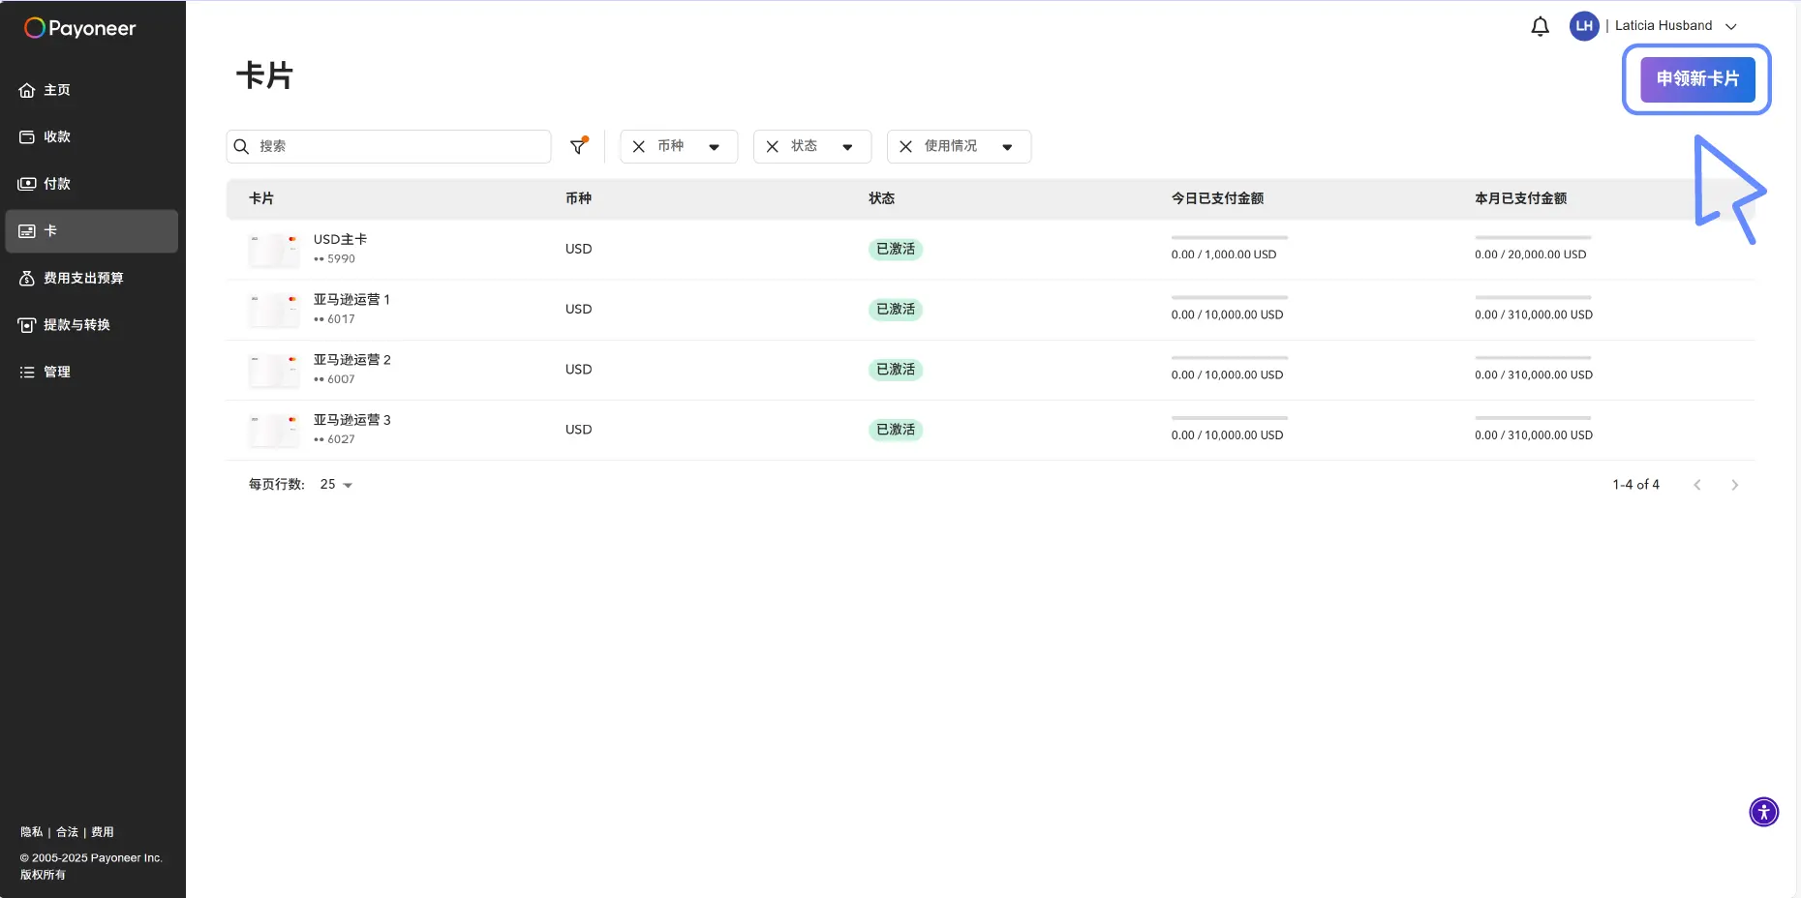Click the LH user avatar

coord(1584,26)
